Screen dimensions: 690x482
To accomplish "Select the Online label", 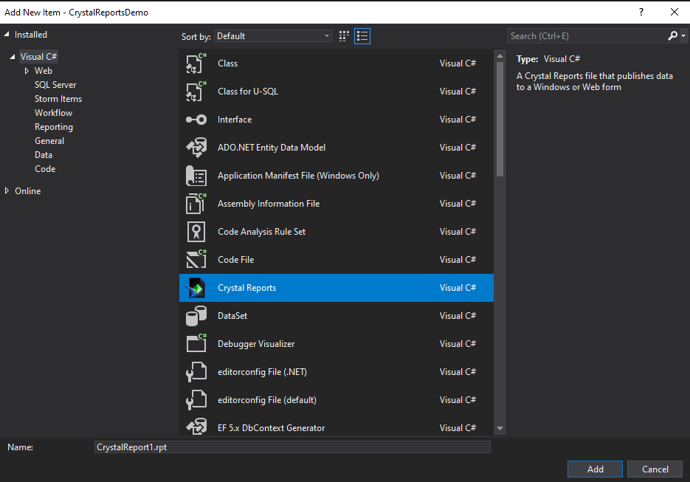I will [x=28, y=191].
